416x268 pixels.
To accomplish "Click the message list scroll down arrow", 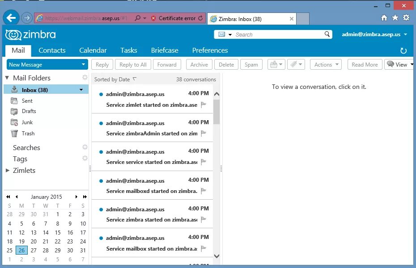I will pos(216,256).
